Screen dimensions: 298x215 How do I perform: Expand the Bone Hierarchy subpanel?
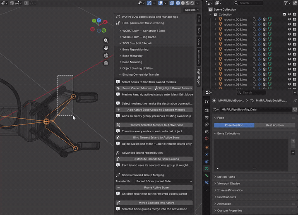pos(132,56)
